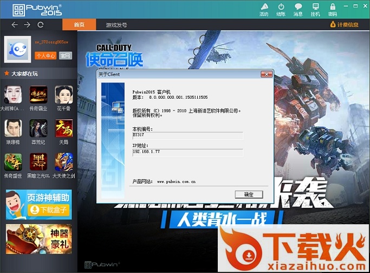Close the 关于Client dialog
Image resolution: width=370 pixels, height=273 pixels.
(x=267, y=74)
